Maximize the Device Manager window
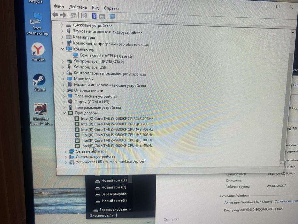Screen dimensions: 298x224 pos(278,6)
